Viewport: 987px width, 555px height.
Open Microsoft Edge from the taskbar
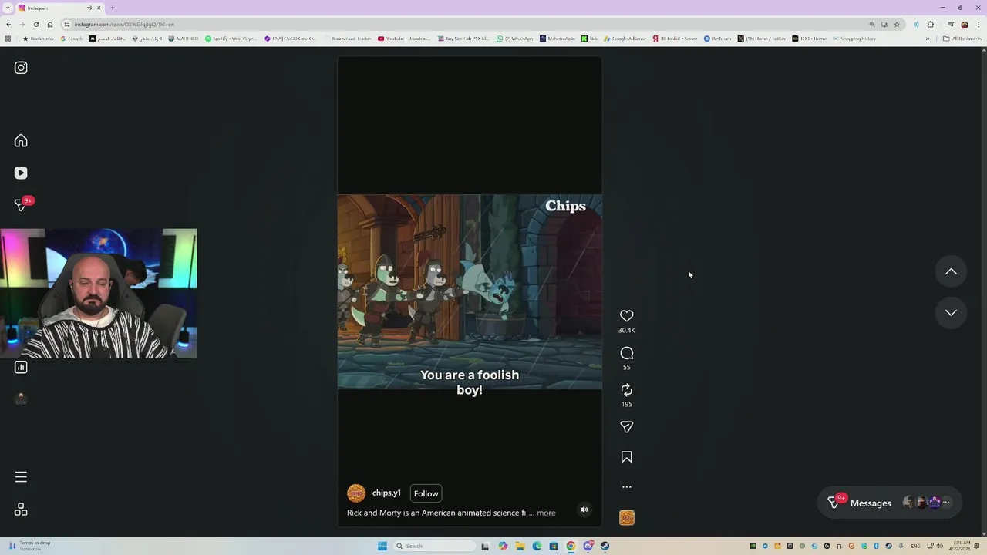(537, 546)
